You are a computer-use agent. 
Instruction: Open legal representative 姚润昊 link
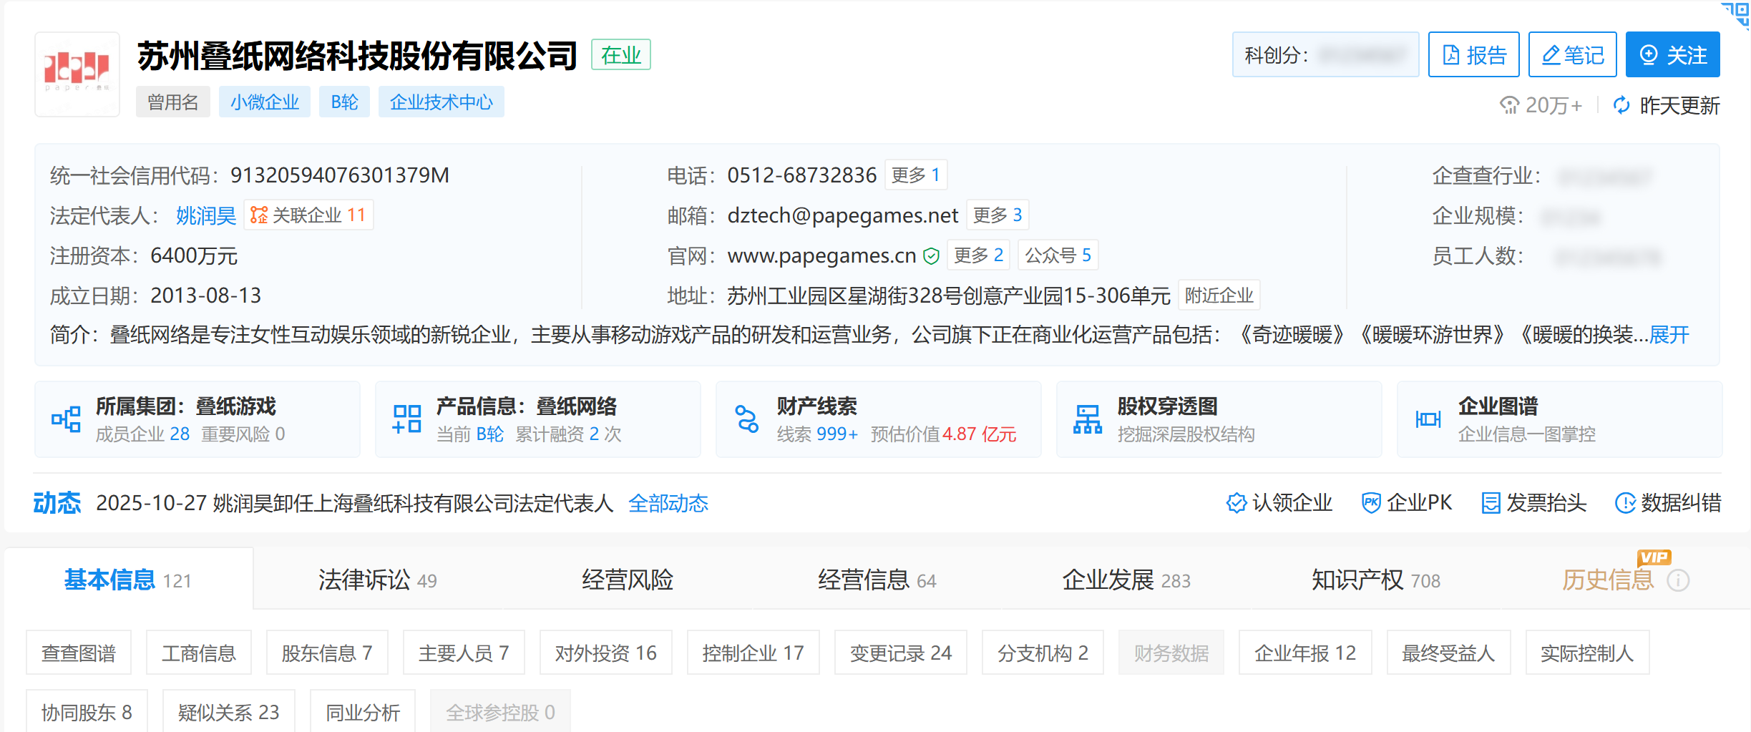tap(205, 215)
